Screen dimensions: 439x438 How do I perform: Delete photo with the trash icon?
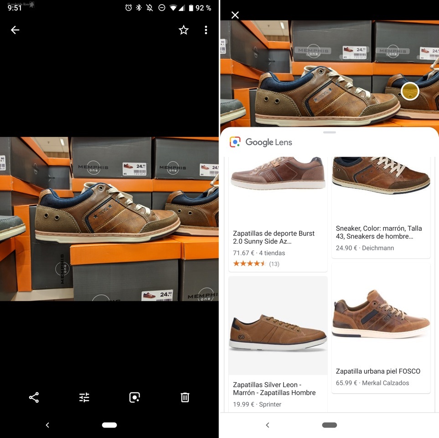click(185, 397)
